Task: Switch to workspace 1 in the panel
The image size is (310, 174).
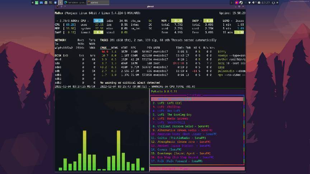Action: [x=61, y=3]
